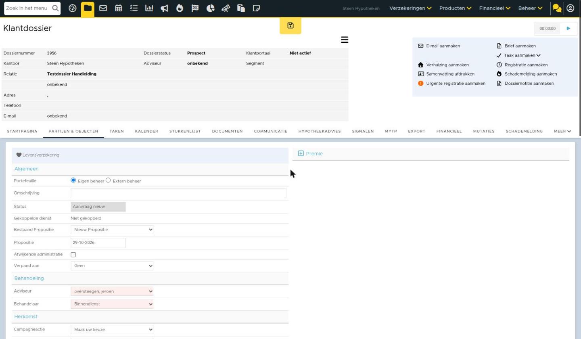Select Eigen beheer radio option
Viewport: 581px width, 339px height.
click(73, 180)
